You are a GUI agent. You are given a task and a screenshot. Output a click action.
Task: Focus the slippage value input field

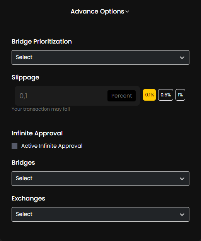[x=61, y=96]
